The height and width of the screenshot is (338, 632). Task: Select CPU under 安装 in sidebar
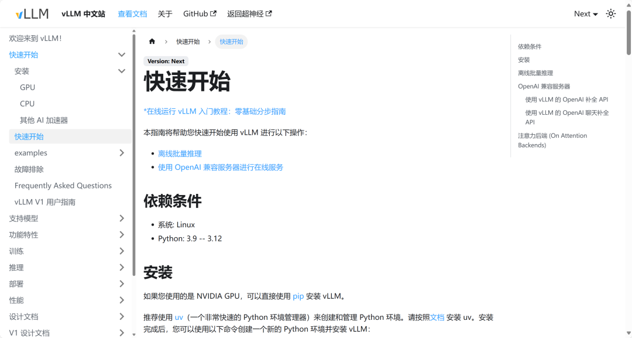coord(27,104)
